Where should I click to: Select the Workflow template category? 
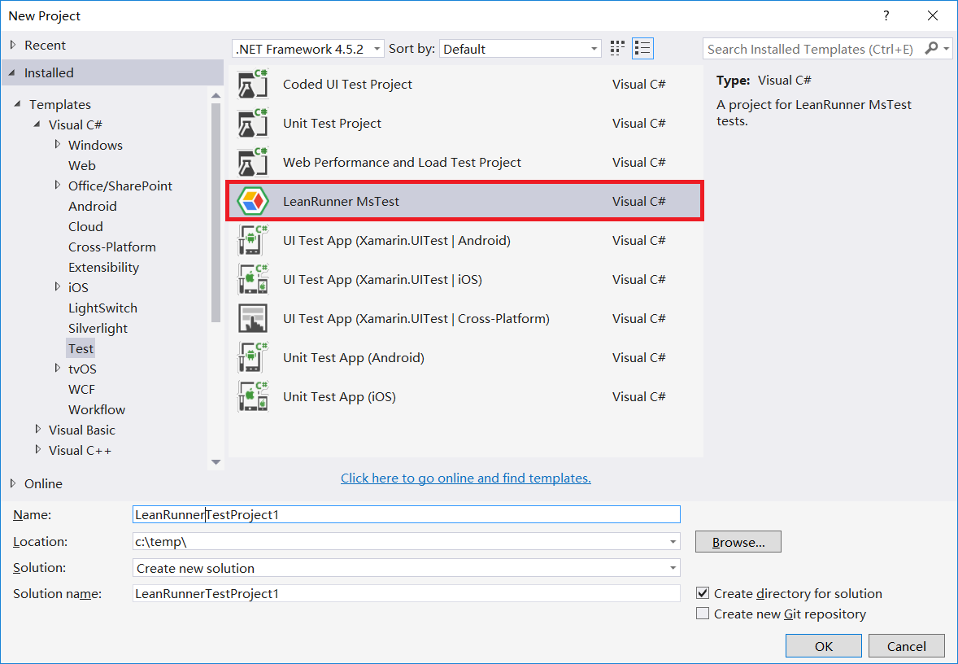click(x=97, y=409)
